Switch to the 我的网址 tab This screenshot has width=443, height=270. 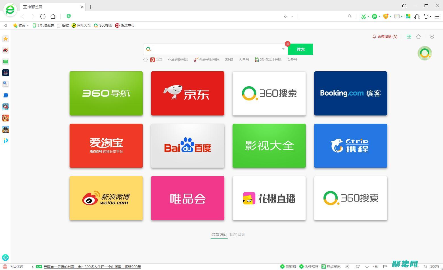pos(237,235)
